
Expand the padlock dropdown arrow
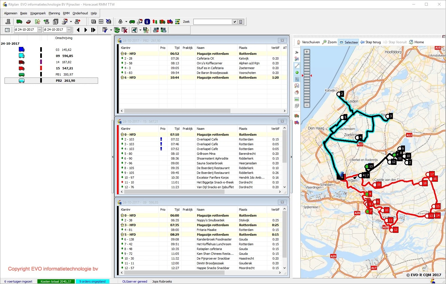126,22
